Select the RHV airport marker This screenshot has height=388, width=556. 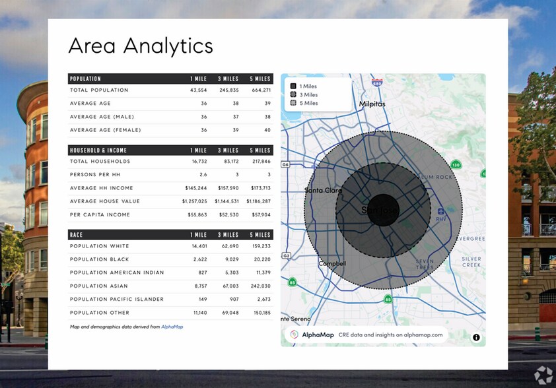(440, 211)
